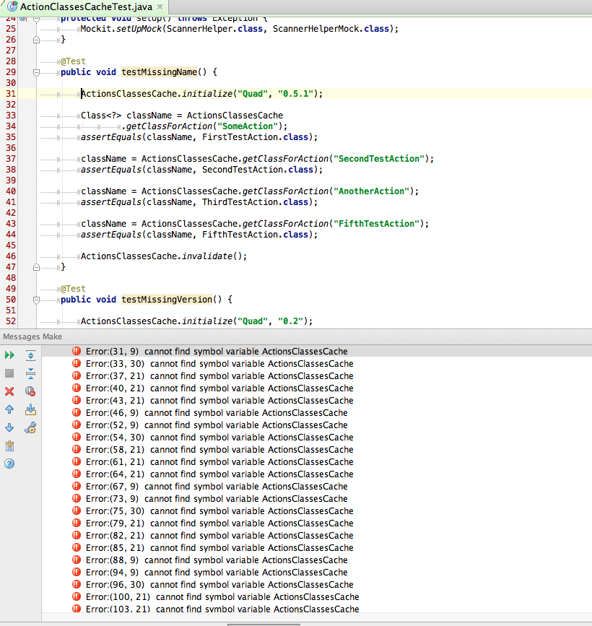This screenshot has width=592, height=626.
Task: Click the Java class icon on the editor tab
Action: 12,6
